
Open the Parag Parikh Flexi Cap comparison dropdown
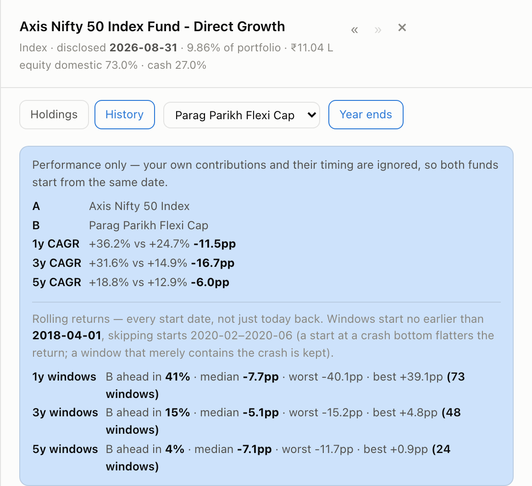[242, 116]
